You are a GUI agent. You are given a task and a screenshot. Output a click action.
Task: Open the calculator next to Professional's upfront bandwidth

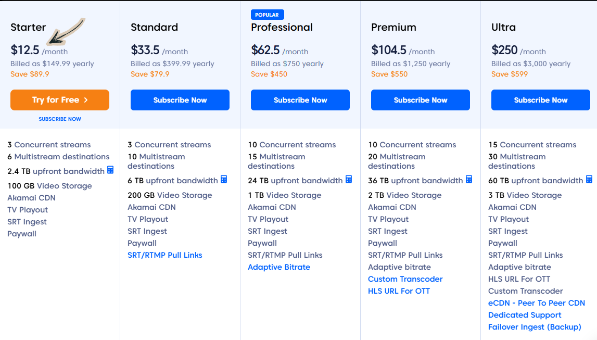pos(348,180)
